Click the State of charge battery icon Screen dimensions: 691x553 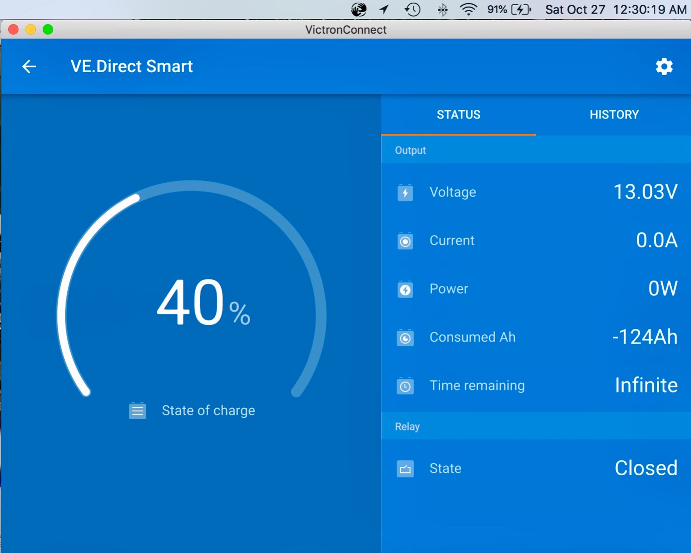137,410
